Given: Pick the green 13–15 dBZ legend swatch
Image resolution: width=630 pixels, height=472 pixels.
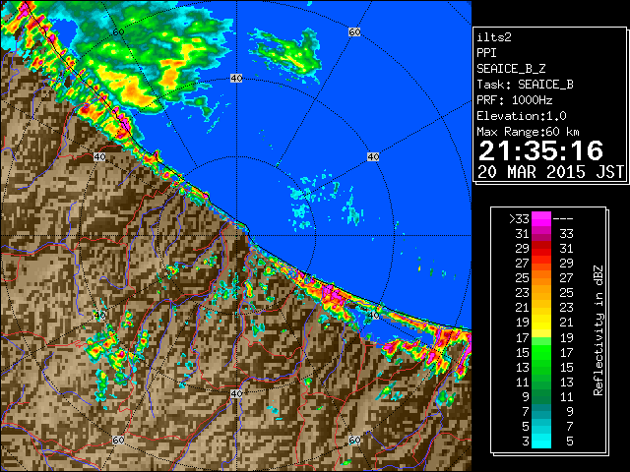Looking at the screenshot, I should point(541,367).
